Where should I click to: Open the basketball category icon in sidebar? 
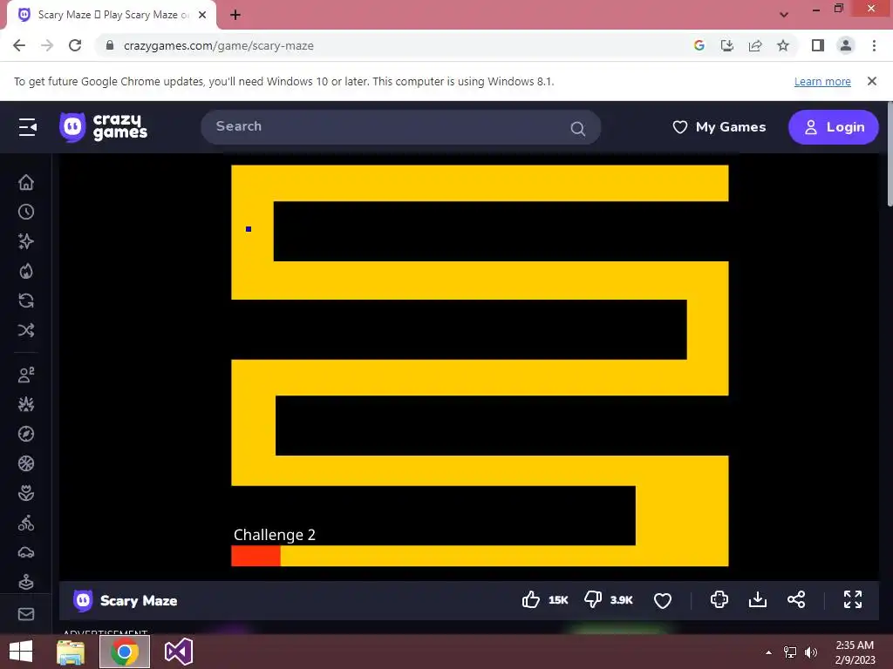[x=26, y=463]
